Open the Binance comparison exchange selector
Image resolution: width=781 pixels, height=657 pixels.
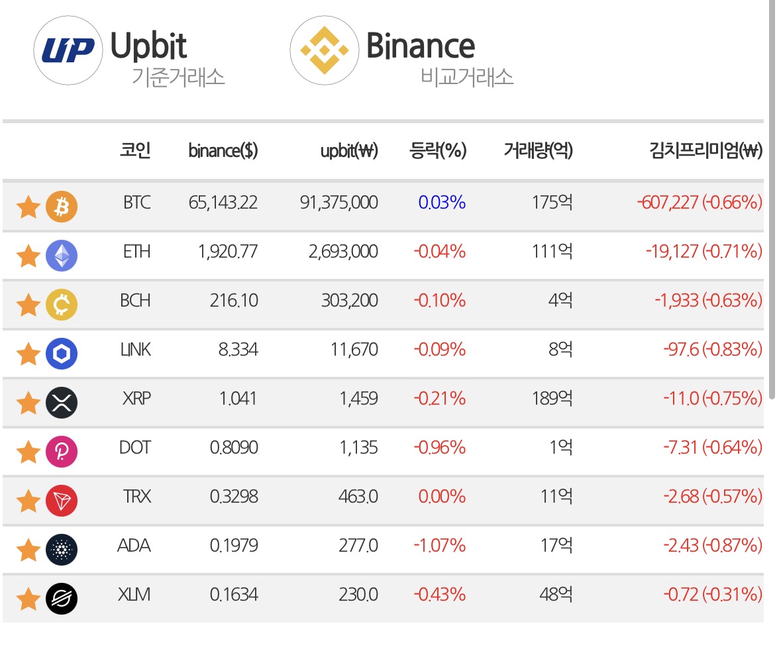click(402, 51)
